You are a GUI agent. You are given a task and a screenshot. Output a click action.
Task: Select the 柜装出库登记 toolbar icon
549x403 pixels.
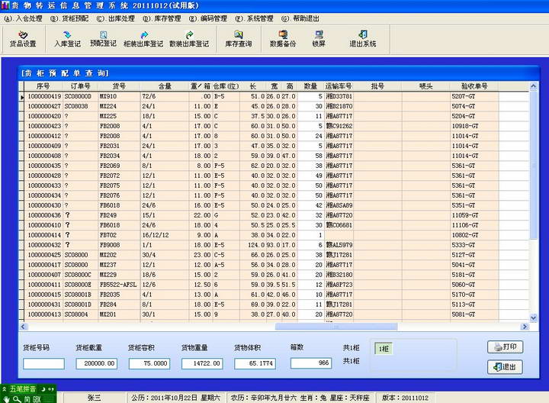coord(143,39)
